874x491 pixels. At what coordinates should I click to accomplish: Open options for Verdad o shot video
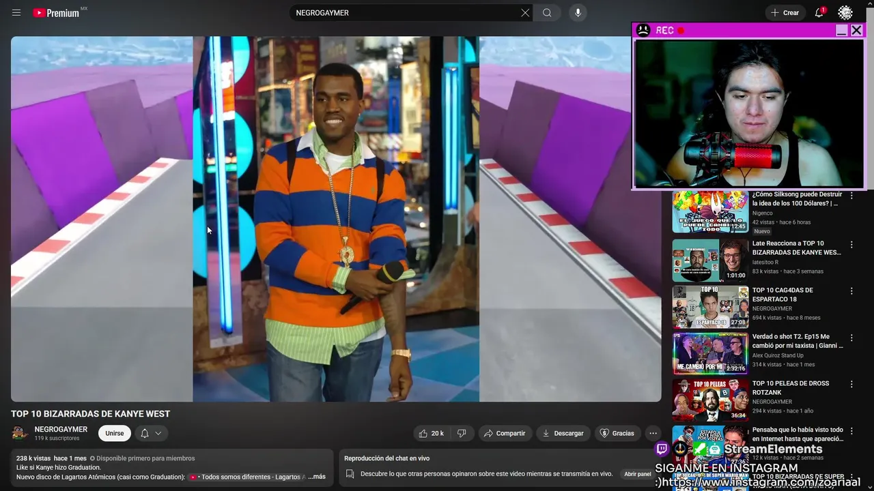(x=851, y=338)
